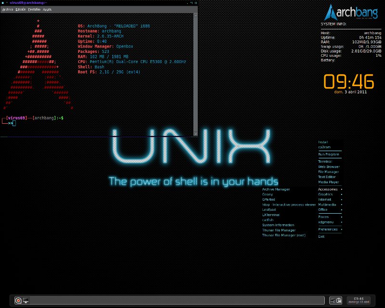
Task: Click the monitor icon in the bottom panel
Action: coord(26,300)
